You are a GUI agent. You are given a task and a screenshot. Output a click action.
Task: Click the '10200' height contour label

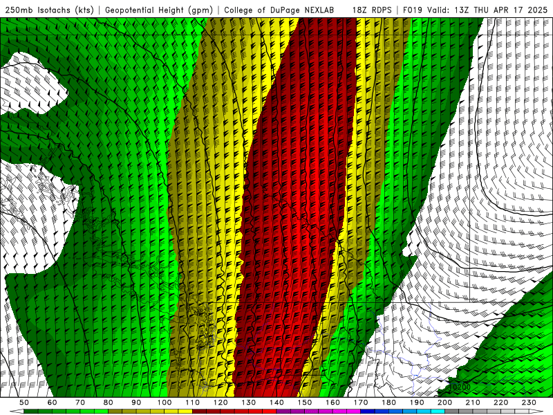click(460, 387)
